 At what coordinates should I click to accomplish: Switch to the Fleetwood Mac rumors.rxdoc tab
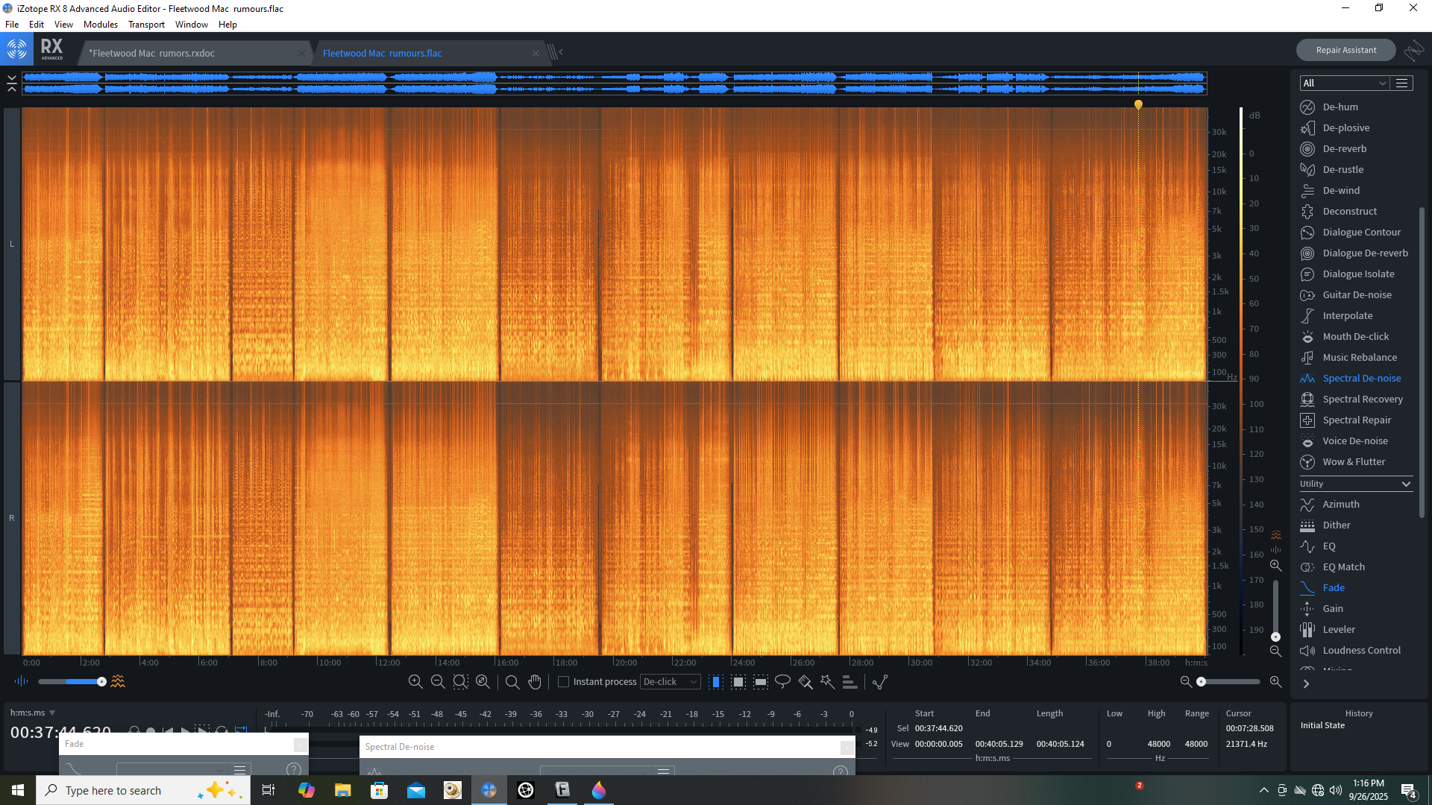[152, 53]
